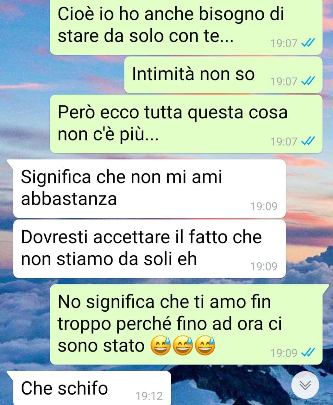This screenshot has width=333, height=405.
Task: Click read ticks on 'Cioè io ho anche' message
Action: (308, 43)
